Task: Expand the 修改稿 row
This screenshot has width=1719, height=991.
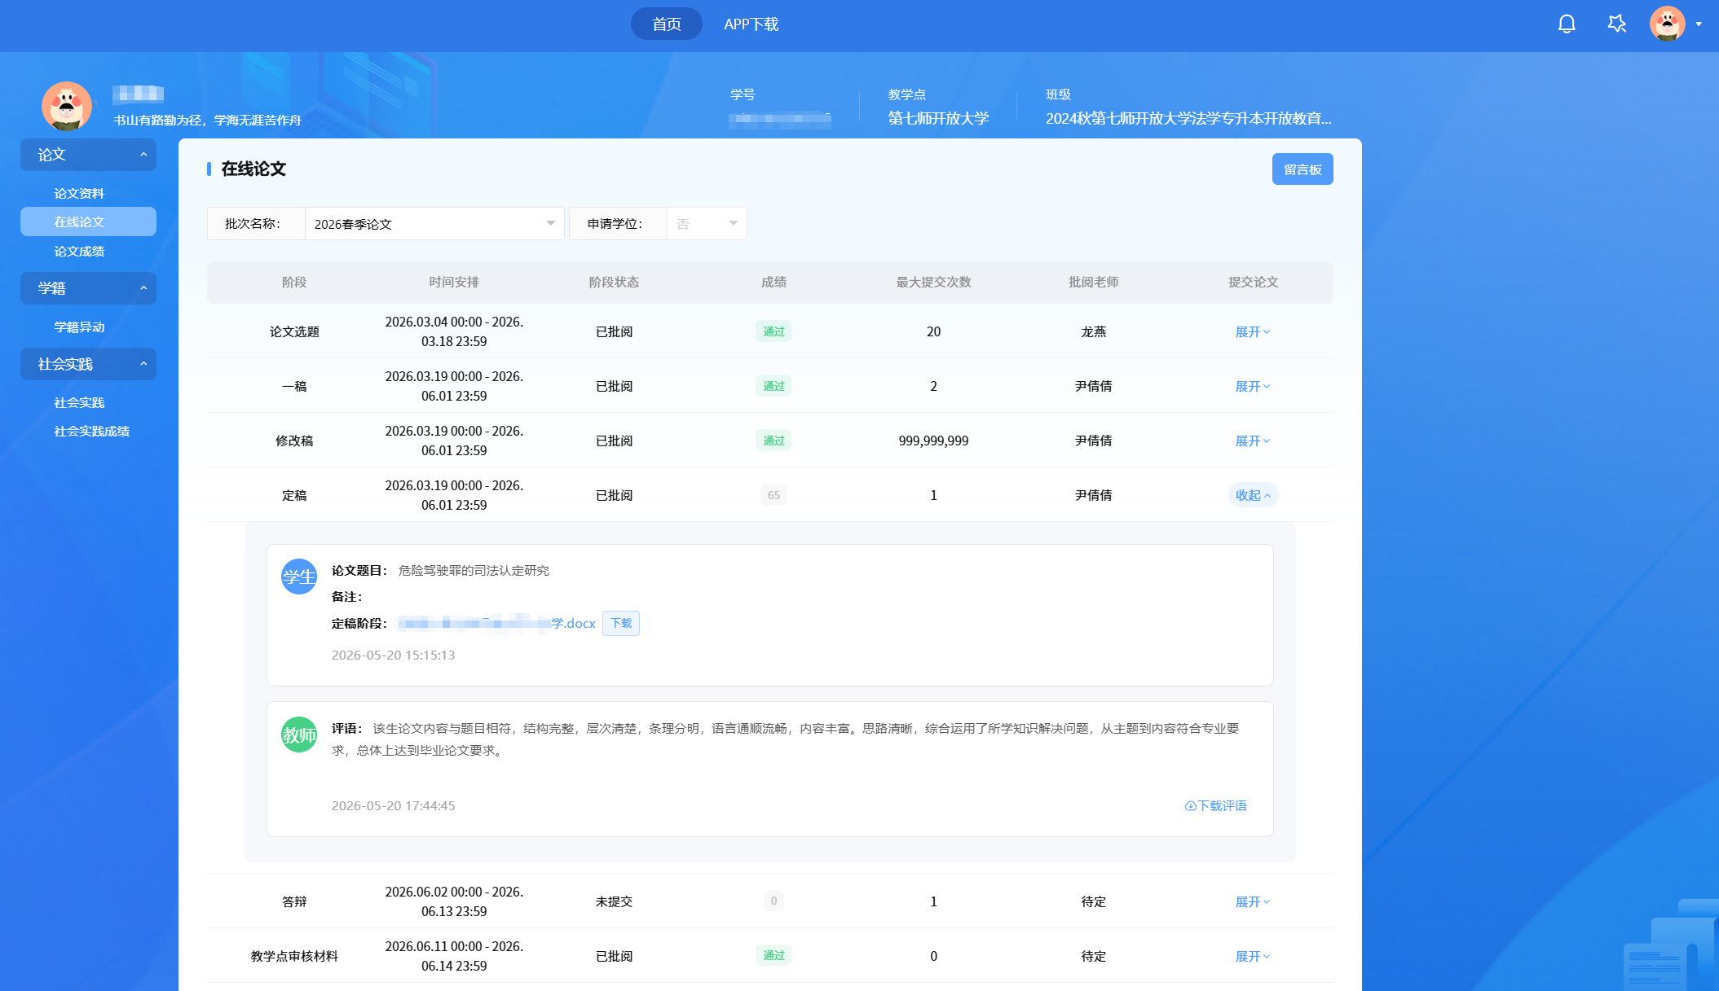Action: point(1253,441)
